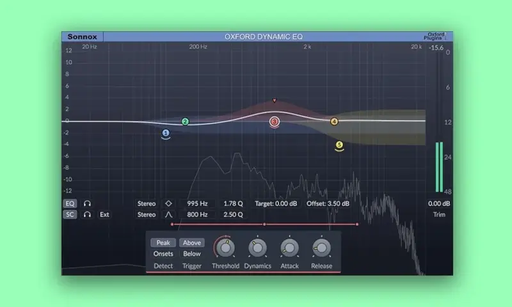Viewport: 512px width, 307px height.
Task: Select green EQ band 2 node
Action: tap(185, 122)
